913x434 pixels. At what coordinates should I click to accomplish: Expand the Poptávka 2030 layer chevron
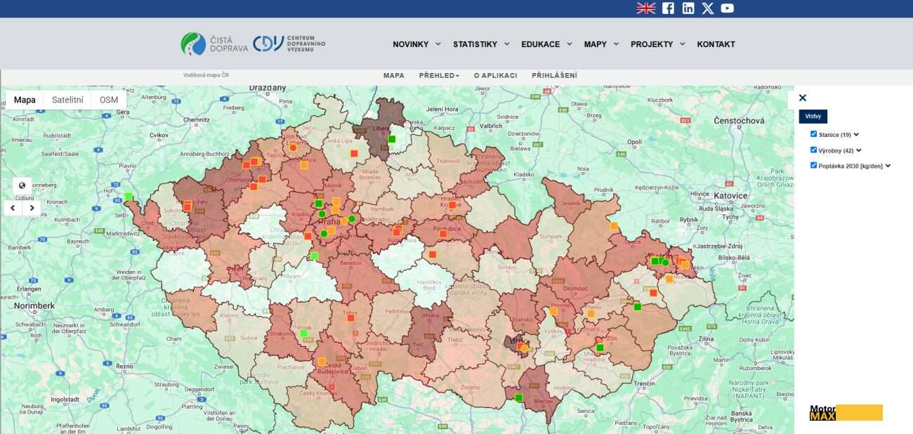coord(888,166)
